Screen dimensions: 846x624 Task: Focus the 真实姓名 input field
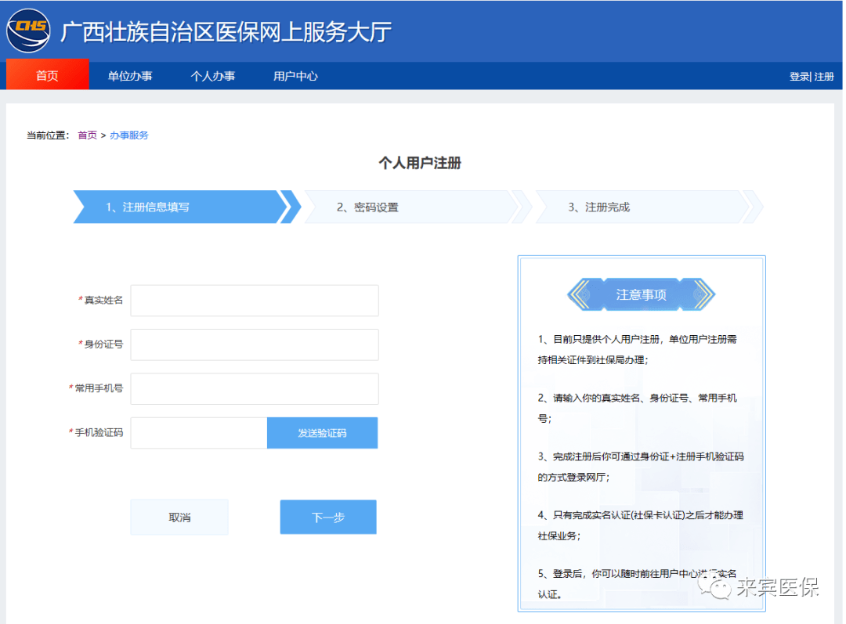[x=255, y=301]
